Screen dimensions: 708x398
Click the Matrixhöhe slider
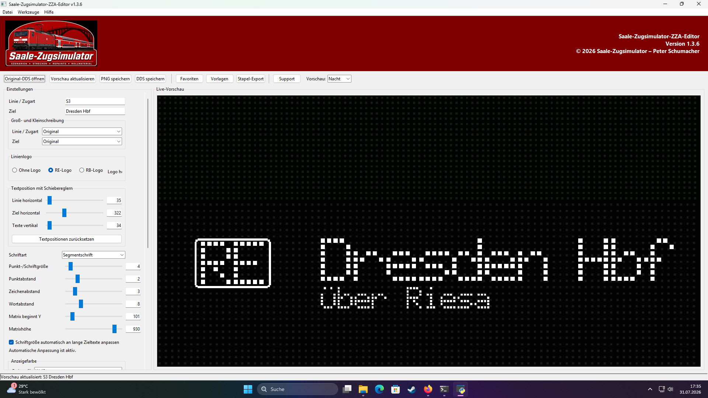pyautogui.click(x=94, y=329)
